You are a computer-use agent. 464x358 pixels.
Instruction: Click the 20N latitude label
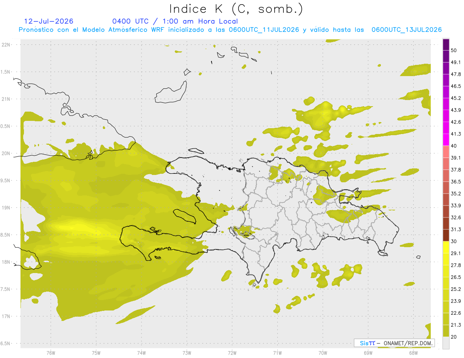coord(6,153)
